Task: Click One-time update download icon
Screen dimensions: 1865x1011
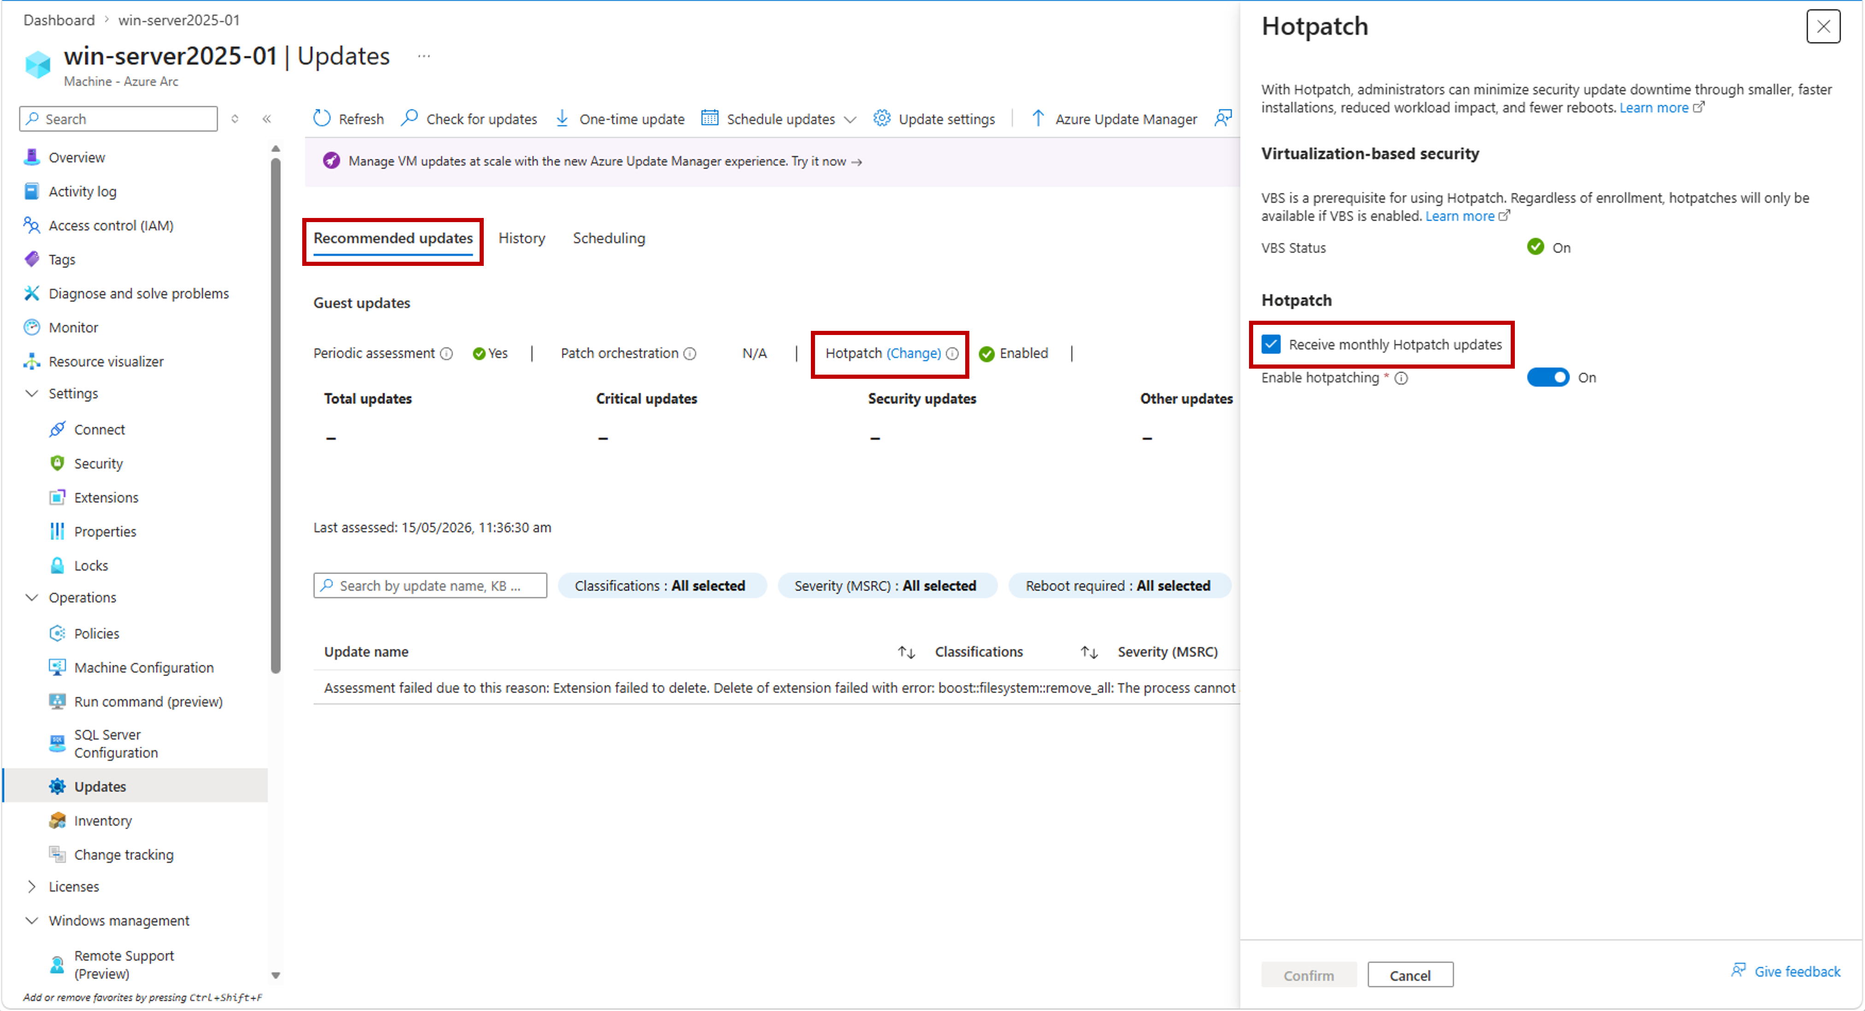Action: click(563, 118)
